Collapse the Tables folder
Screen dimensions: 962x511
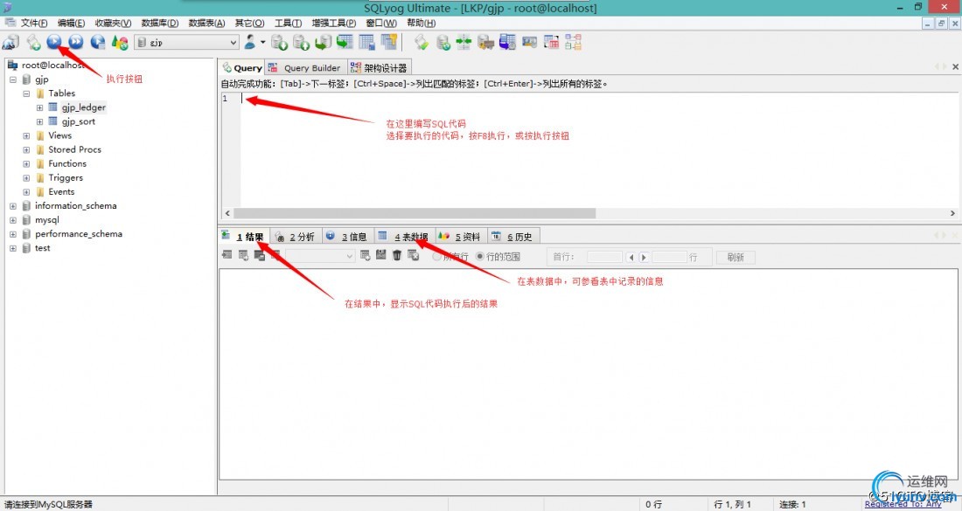26,93
